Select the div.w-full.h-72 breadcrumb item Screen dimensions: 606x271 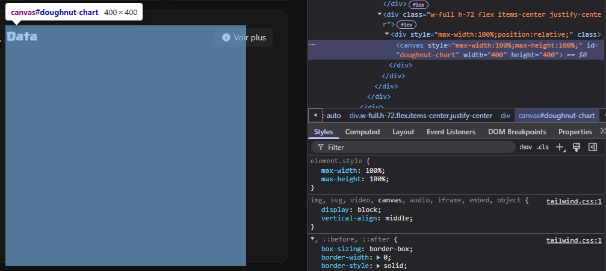click(x=421, y=116)
